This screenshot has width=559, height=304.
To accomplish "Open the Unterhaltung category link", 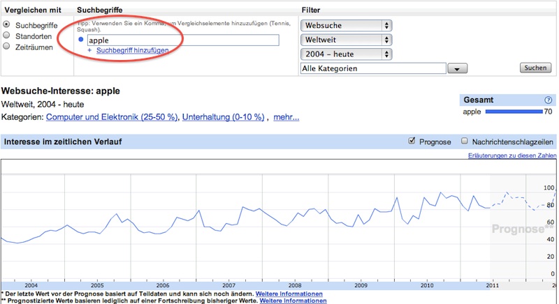I will click(223, 117).
